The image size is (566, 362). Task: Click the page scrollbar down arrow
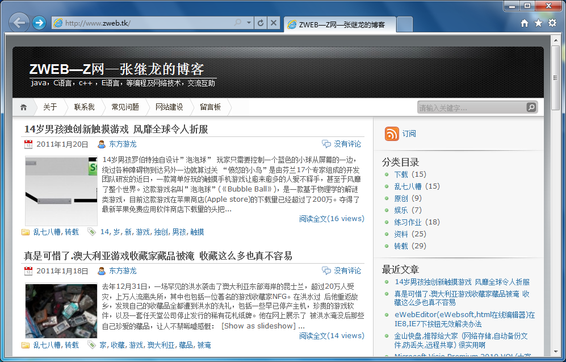point(556,352)
